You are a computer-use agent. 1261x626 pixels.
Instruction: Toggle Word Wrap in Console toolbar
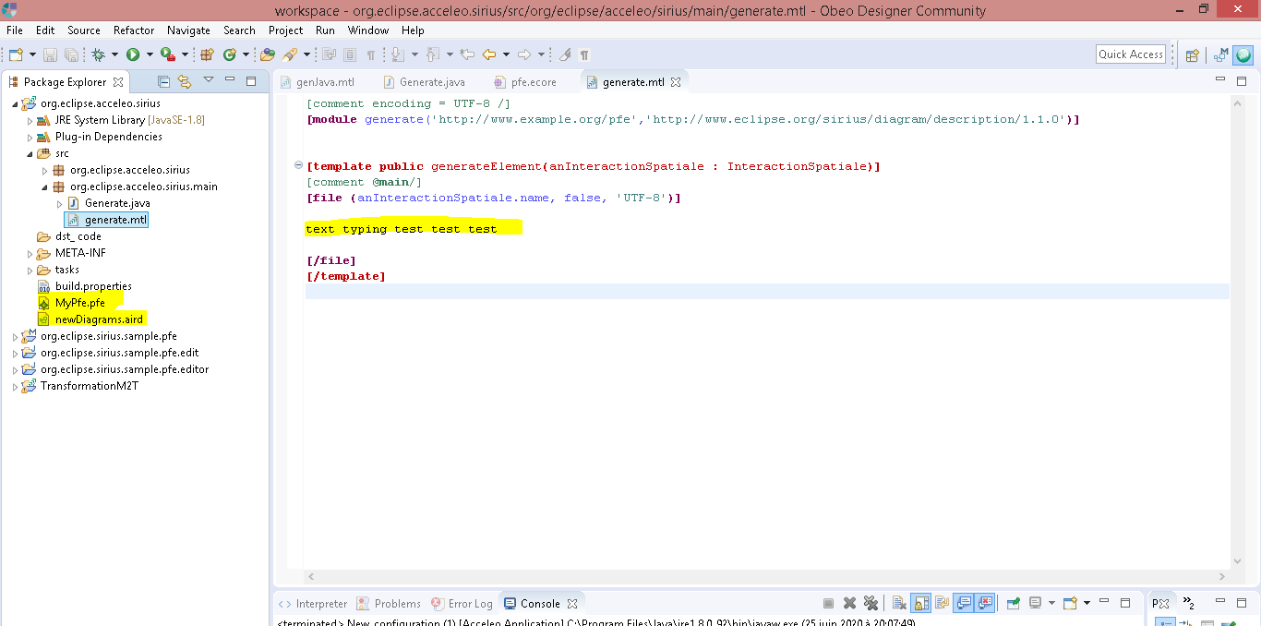pyautogui.click(x=942, y=603)
